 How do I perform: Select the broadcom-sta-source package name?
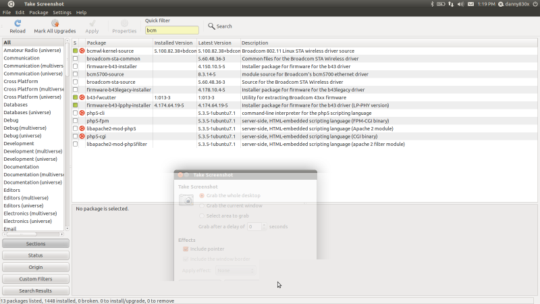click(x=111, y=82)
